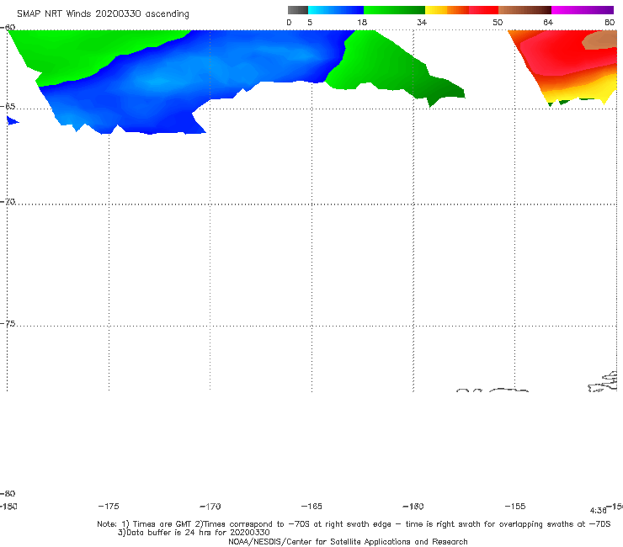
Task: Click the title "SMAP NRT Winds 20200330 ascending"
Action: 103,14
